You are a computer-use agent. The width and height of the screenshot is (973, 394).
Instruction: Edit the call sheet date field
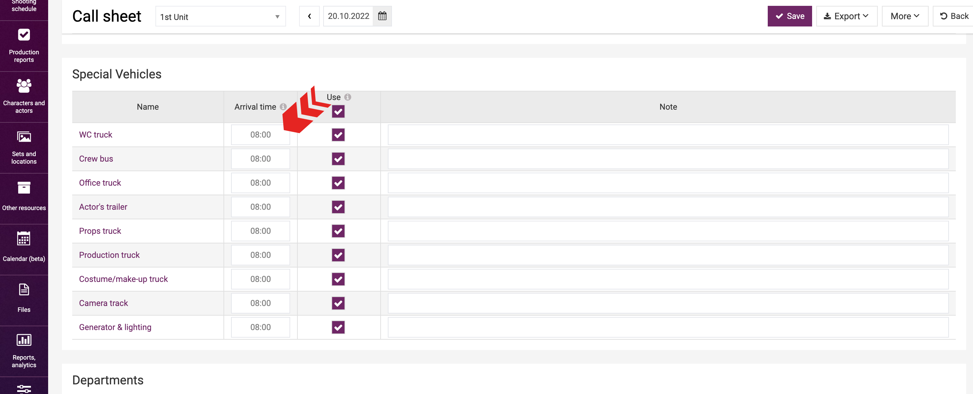click(x=348, y=16)
